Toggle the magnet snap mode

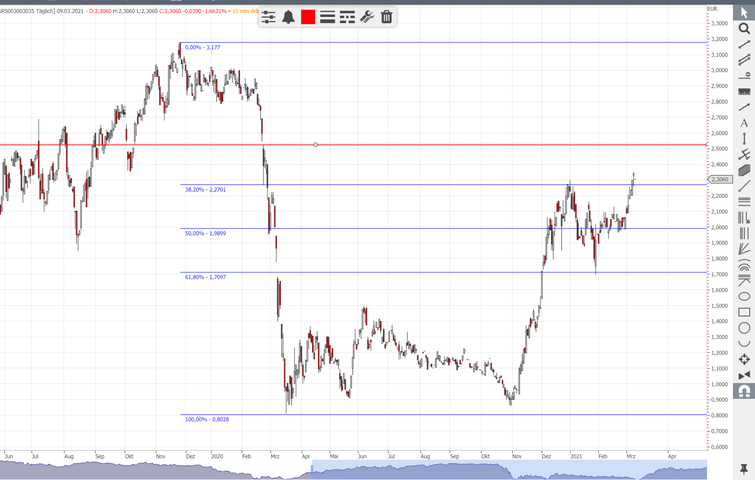tap(744, 391)
